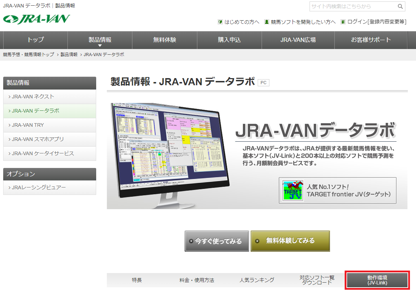Click the person icon beside 競馬ソフトを開発したい方へ
Screen dimensions: 416x294
pyautogui.click(x=267, y=22)
